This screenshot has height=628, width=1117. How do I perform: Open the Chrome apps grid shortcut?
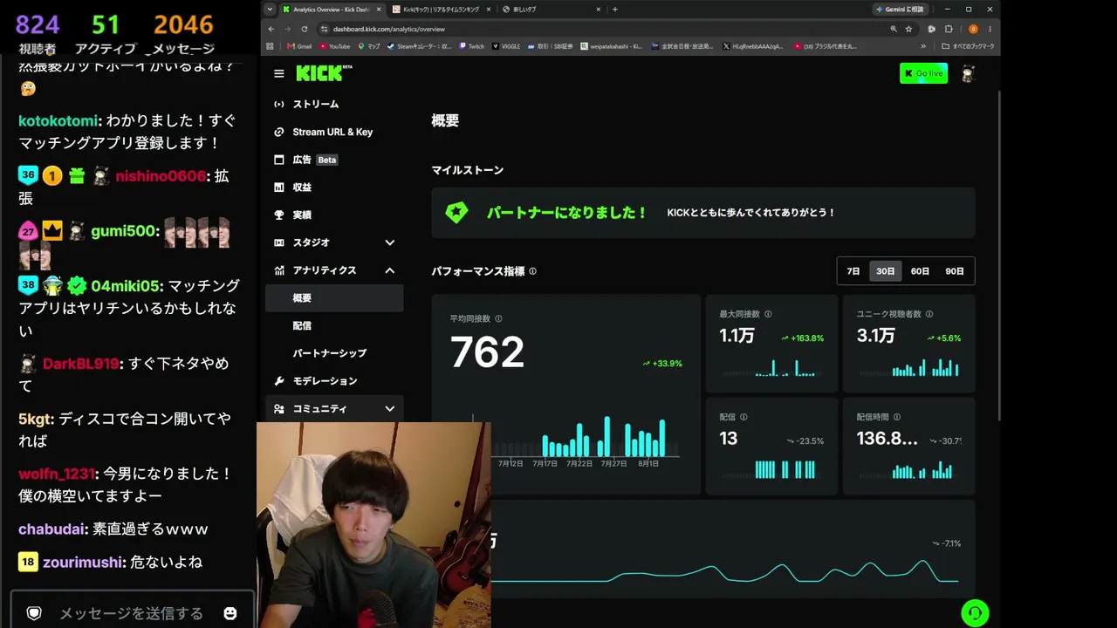pyautogui.click(x=270, y=46)
